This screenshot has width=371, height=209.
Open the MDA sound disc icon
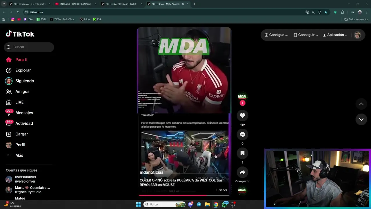pos(242,190)
